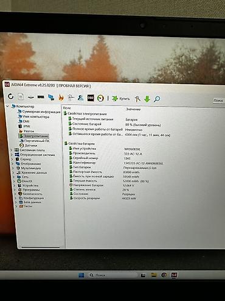This screenshot has height=301, width=225.
Task: Select the Серийный номер row
Action: [85, 158]
